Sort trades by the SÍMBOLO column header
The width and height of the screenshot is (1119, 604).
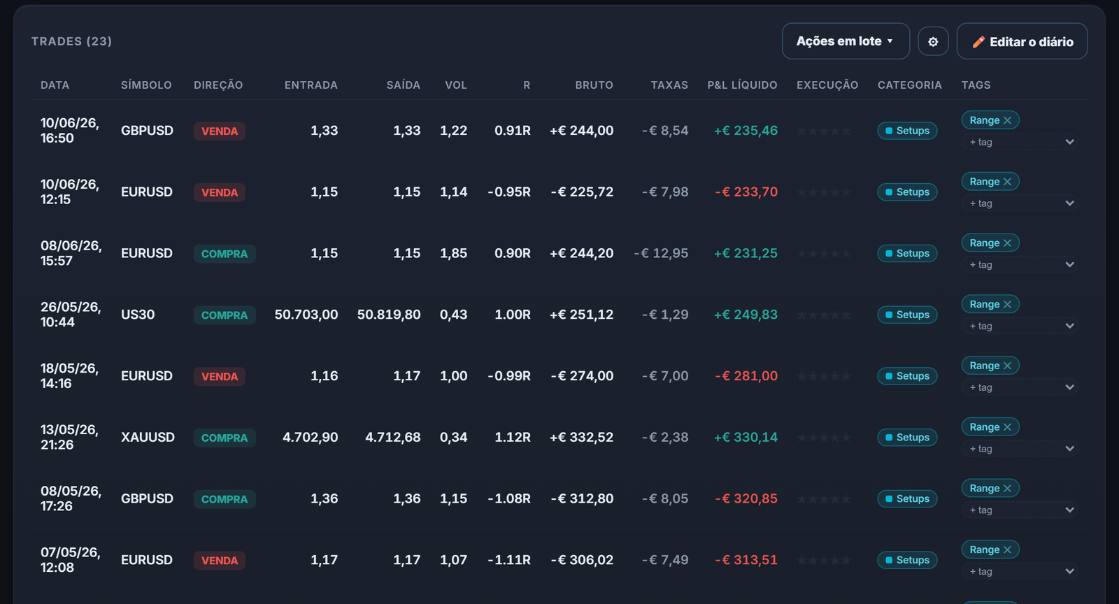pyautogui.click(x=146, y=85)
